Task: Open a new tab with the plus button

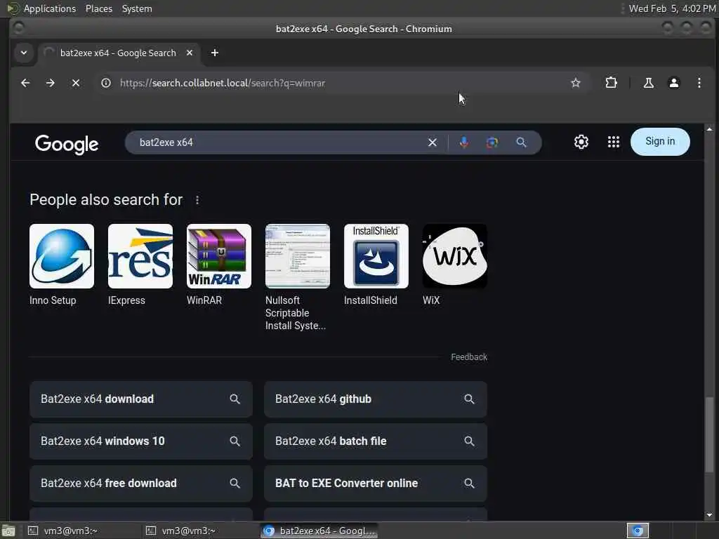Action: pos(215,53)
